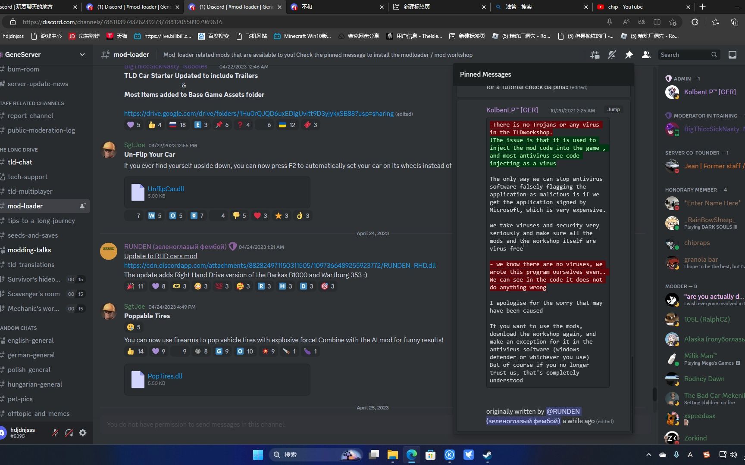Download the UnflipCar.dll attachment
Viewport: 745px width, 465px height.
[166, 189]
